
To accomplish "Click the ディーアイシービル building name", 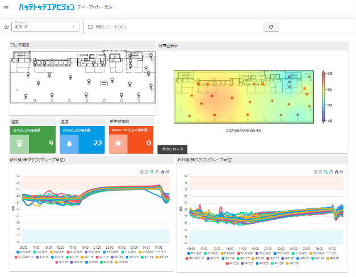I will tap(95, 7).
